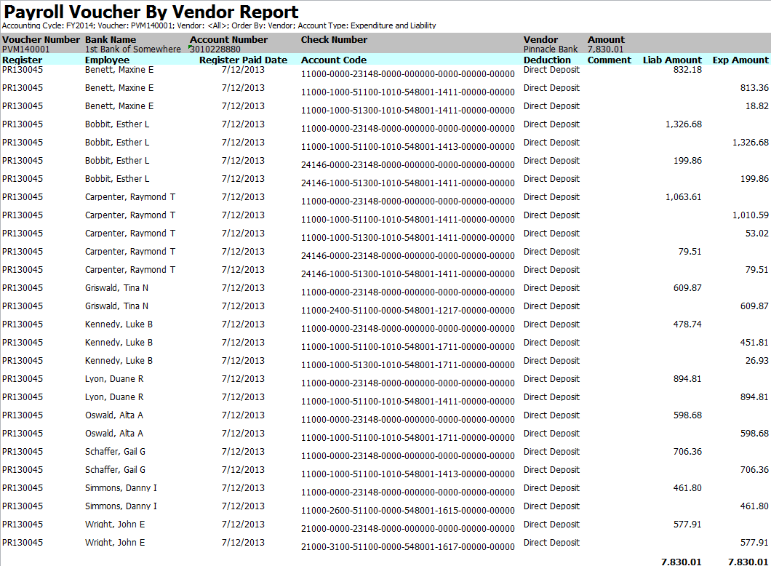Click voucher number PVM140001
This screenshot has width=771, height=566.
pos(26,49)
